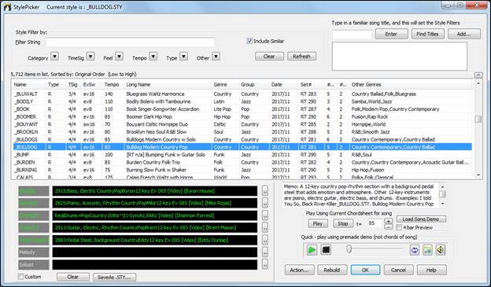Select the _BULDOGS style row
491x287 pixels.
pos(242,139)
